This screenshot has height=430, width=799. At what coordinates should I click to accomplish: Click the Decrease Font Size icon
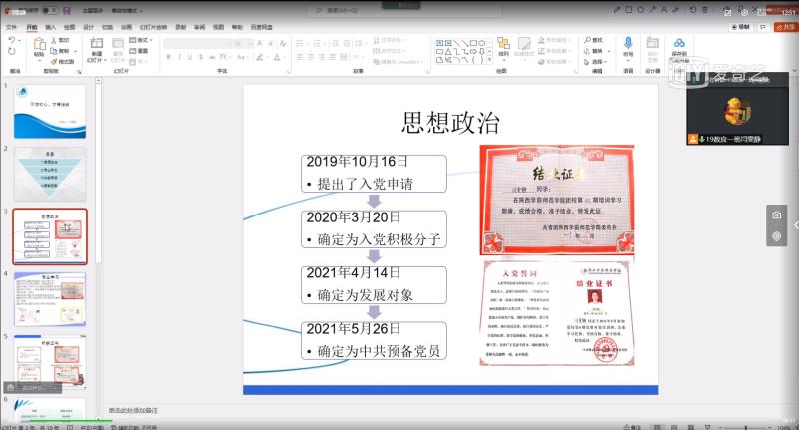coord(271,43)
